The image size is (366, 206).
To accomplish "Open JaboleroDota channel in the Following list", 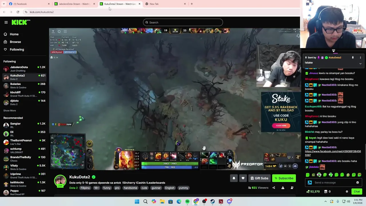I will pyautogui.click(x=24, y=69).
